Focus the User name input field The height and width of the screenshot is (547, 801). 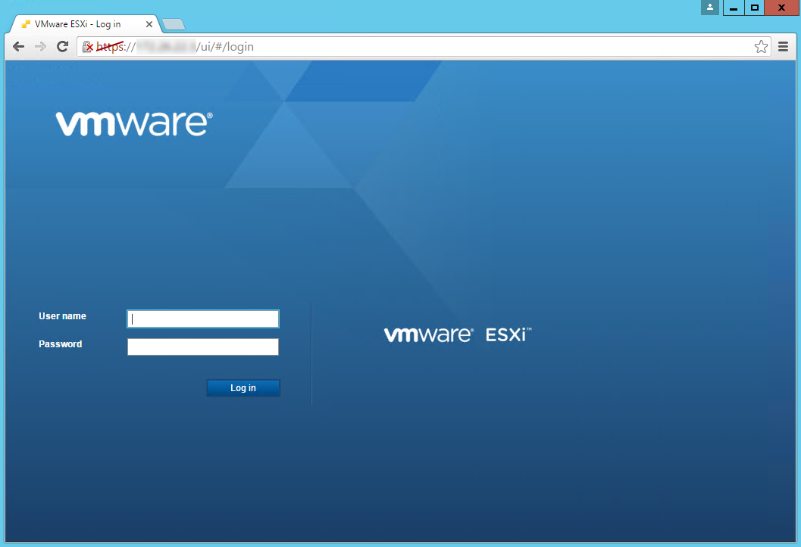tap(203, 319)
